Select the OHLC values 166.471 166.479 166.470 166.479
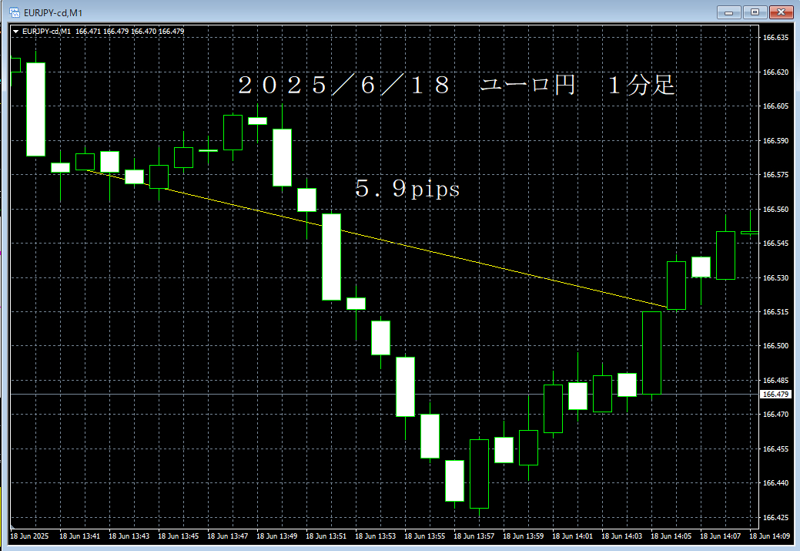 (x=129, y=31)
